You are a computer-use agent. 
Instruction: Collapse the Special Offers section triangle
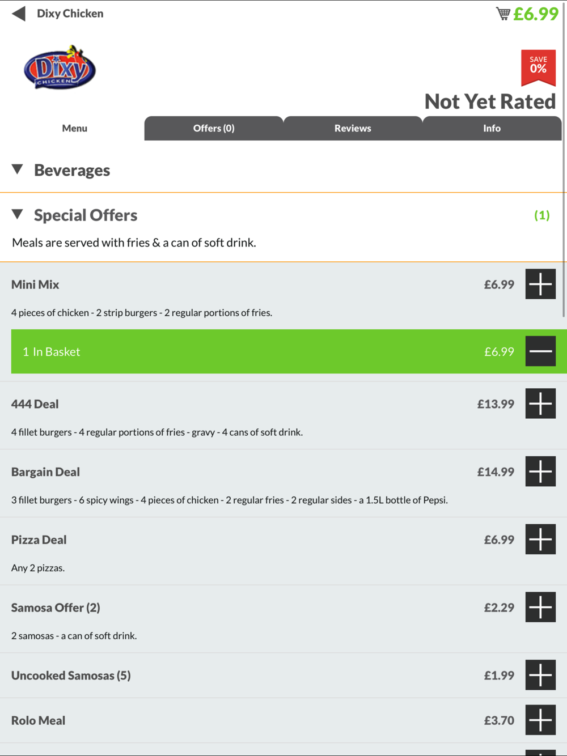(x=18, y=214)
